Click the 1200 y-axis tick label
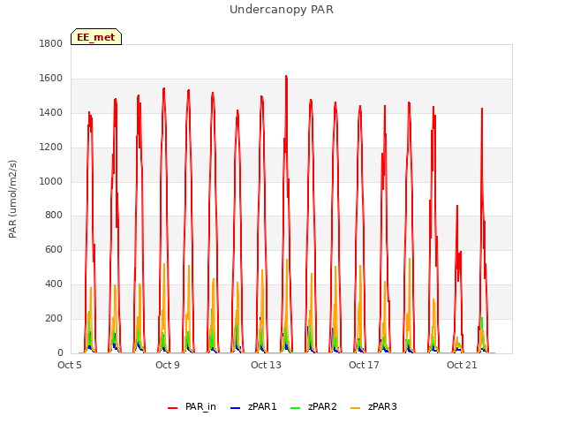The height and width of the screenshot is (424, 565). (51, 148)
